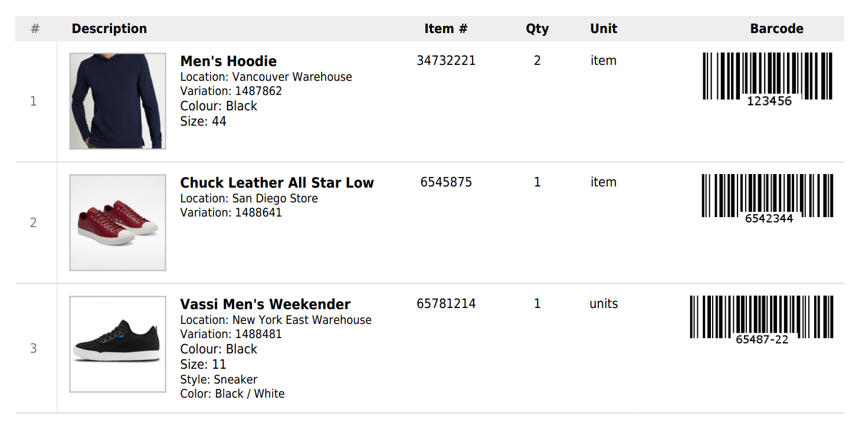Select the Qty column header

(x=537, y=29)
